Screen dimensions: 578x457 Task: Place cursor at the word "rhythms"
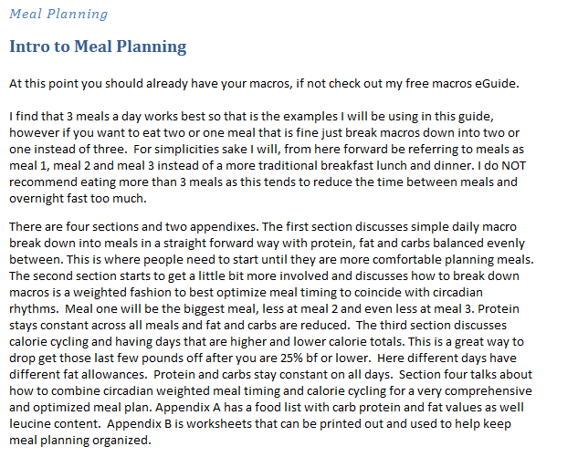[34, 306]
